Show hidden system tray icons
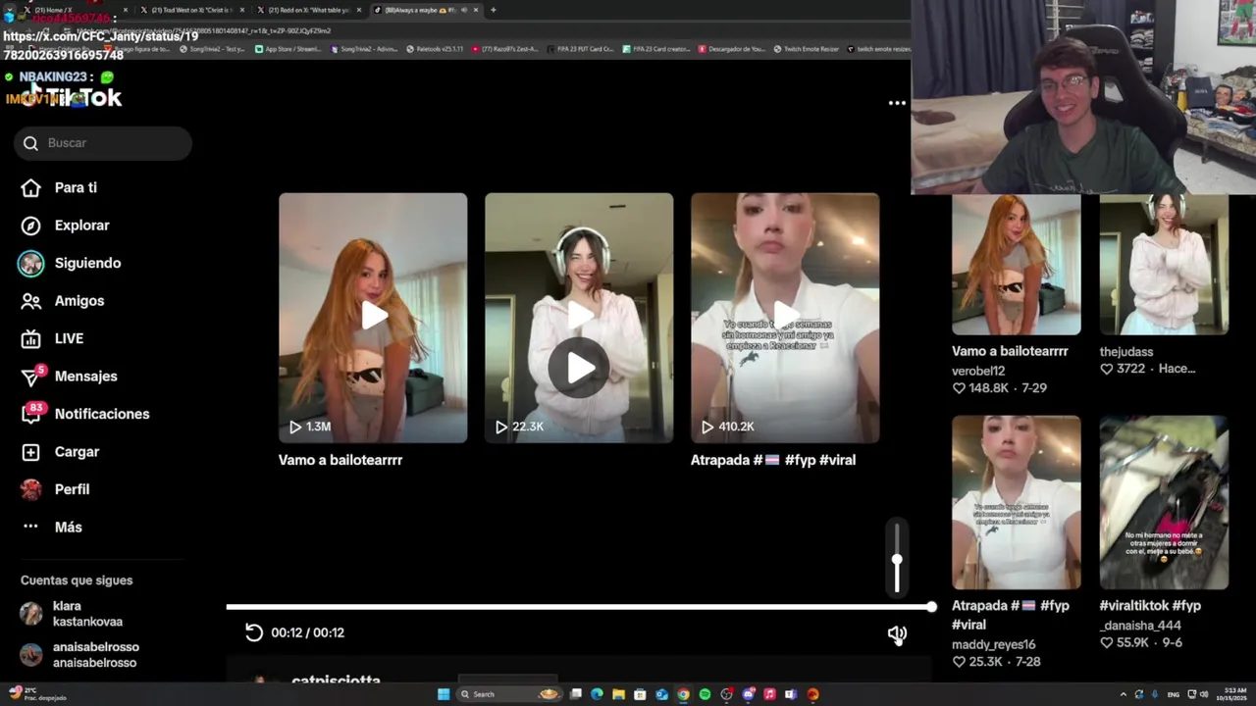 click(x=1124, y=694)
